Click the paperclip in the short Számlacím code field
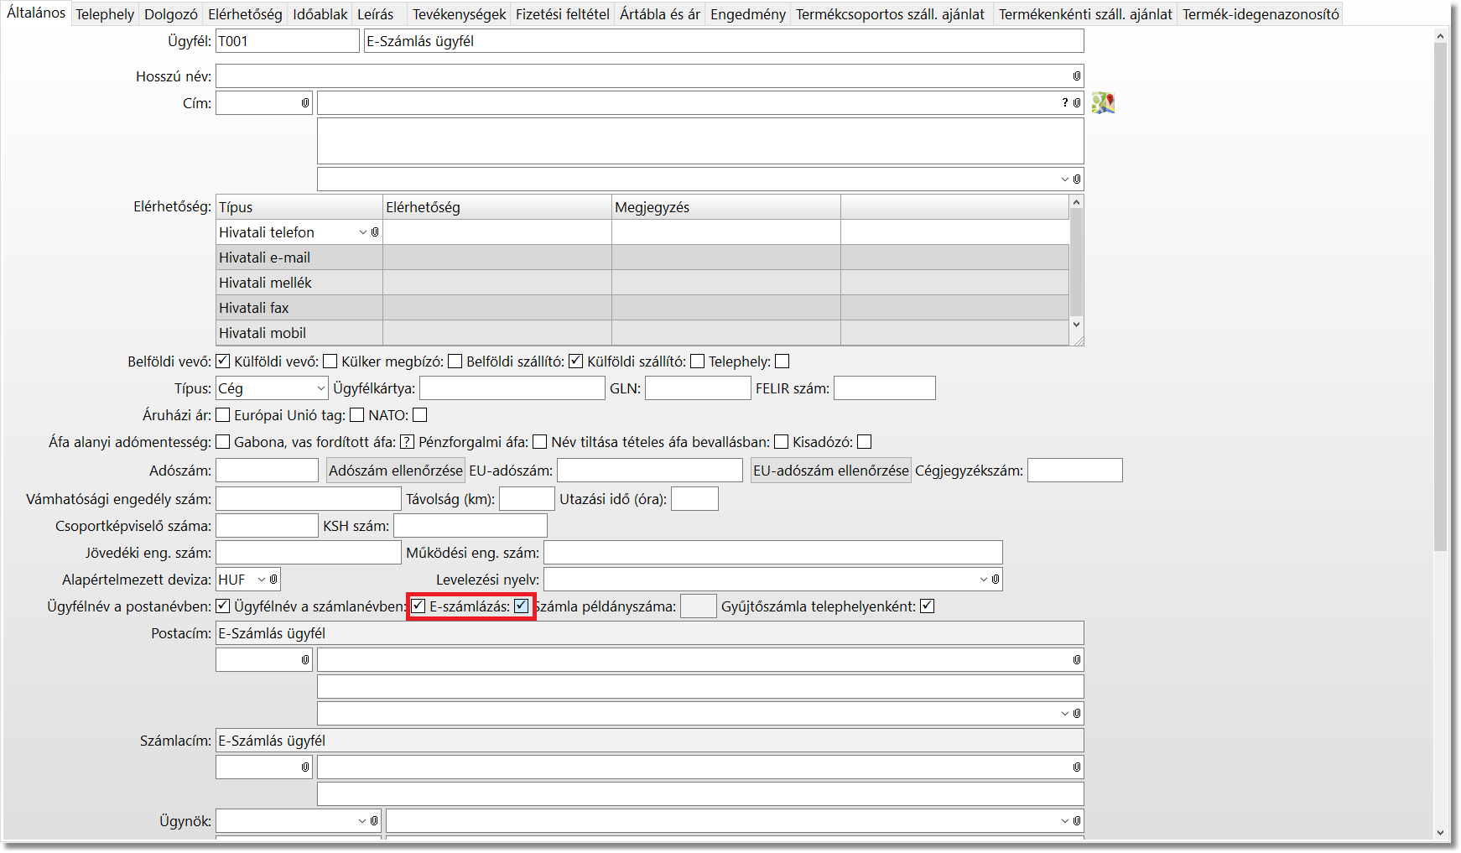This screenshot has width=1461, height=853. tap(305, 767)
